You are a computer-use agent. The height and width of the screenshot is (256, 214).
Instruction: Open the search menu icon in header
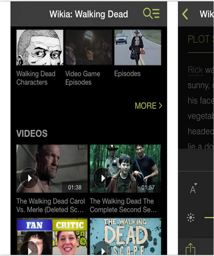pyautogui.click(x=151, y=13)
